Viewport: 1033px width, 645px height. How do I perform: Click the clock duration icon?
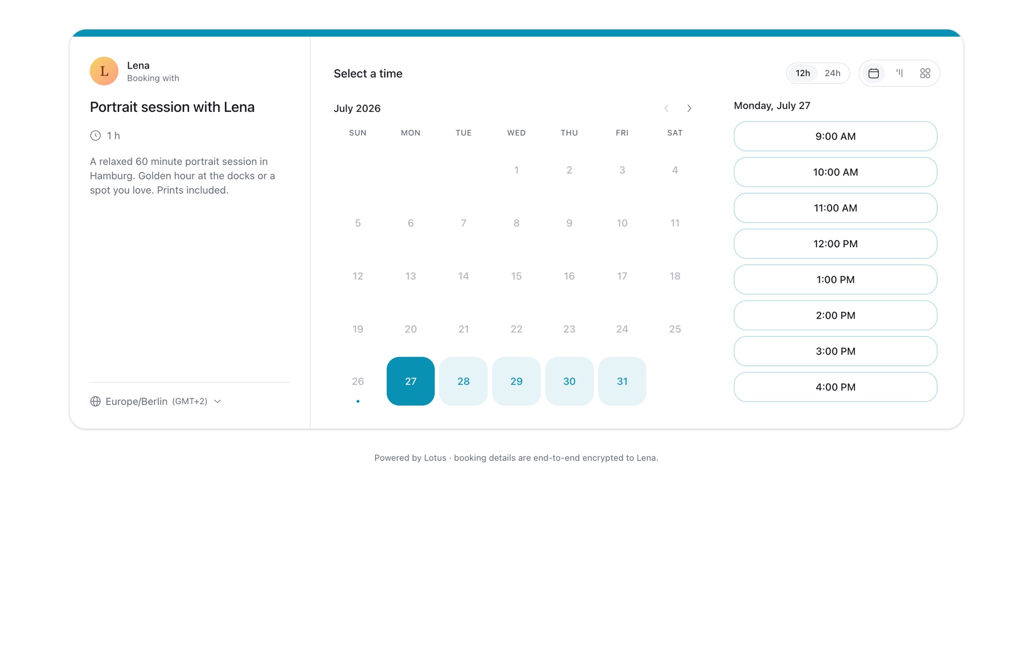95,136
